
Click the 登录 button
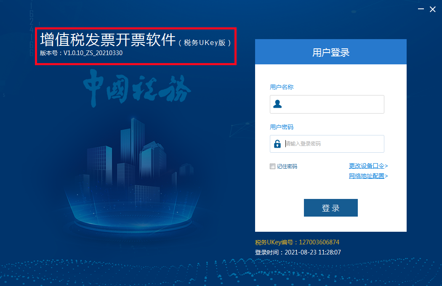(x=330, y=208)
